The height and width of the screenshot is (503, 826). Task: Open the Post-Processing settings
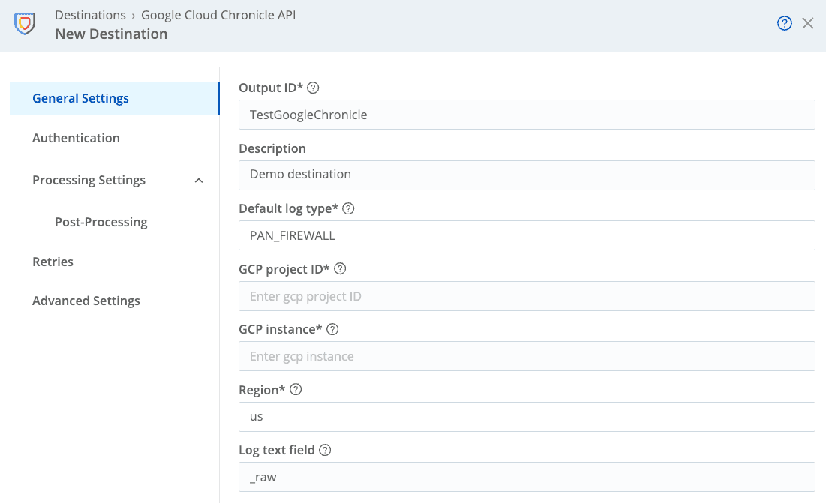101,222
